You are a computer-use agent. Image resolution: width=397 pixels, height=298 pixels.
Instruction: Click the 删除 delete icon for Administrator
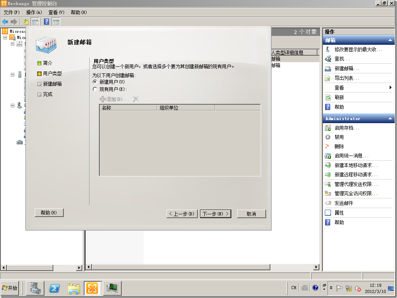328,146
